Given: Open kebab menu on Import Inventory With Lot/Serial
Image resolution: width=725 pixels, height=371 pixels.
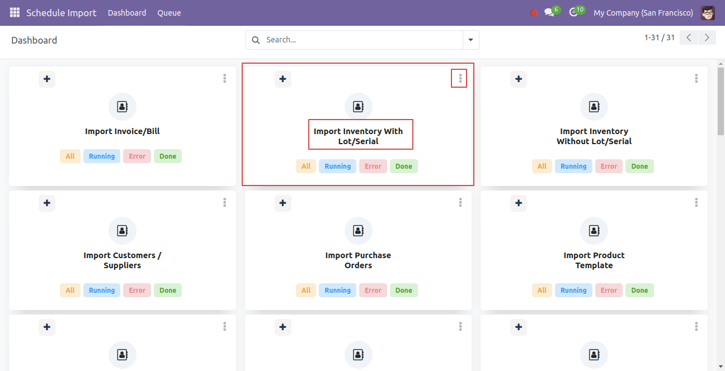Looking at the screenshot, I should [x=460, y=79].
